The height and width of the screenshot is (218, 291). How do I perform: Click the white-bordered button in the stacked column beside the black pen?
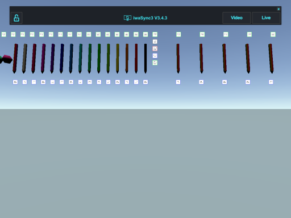155,41
